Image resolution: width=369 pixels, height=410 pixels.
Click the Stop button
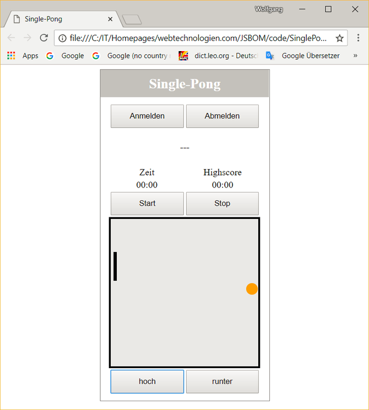pos(222,204)
